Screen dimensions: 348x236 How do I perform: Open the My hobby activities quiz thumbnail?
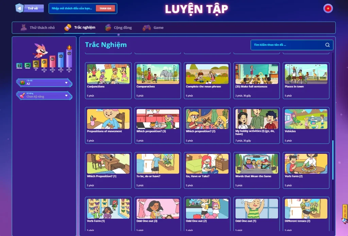click(257, 119)
